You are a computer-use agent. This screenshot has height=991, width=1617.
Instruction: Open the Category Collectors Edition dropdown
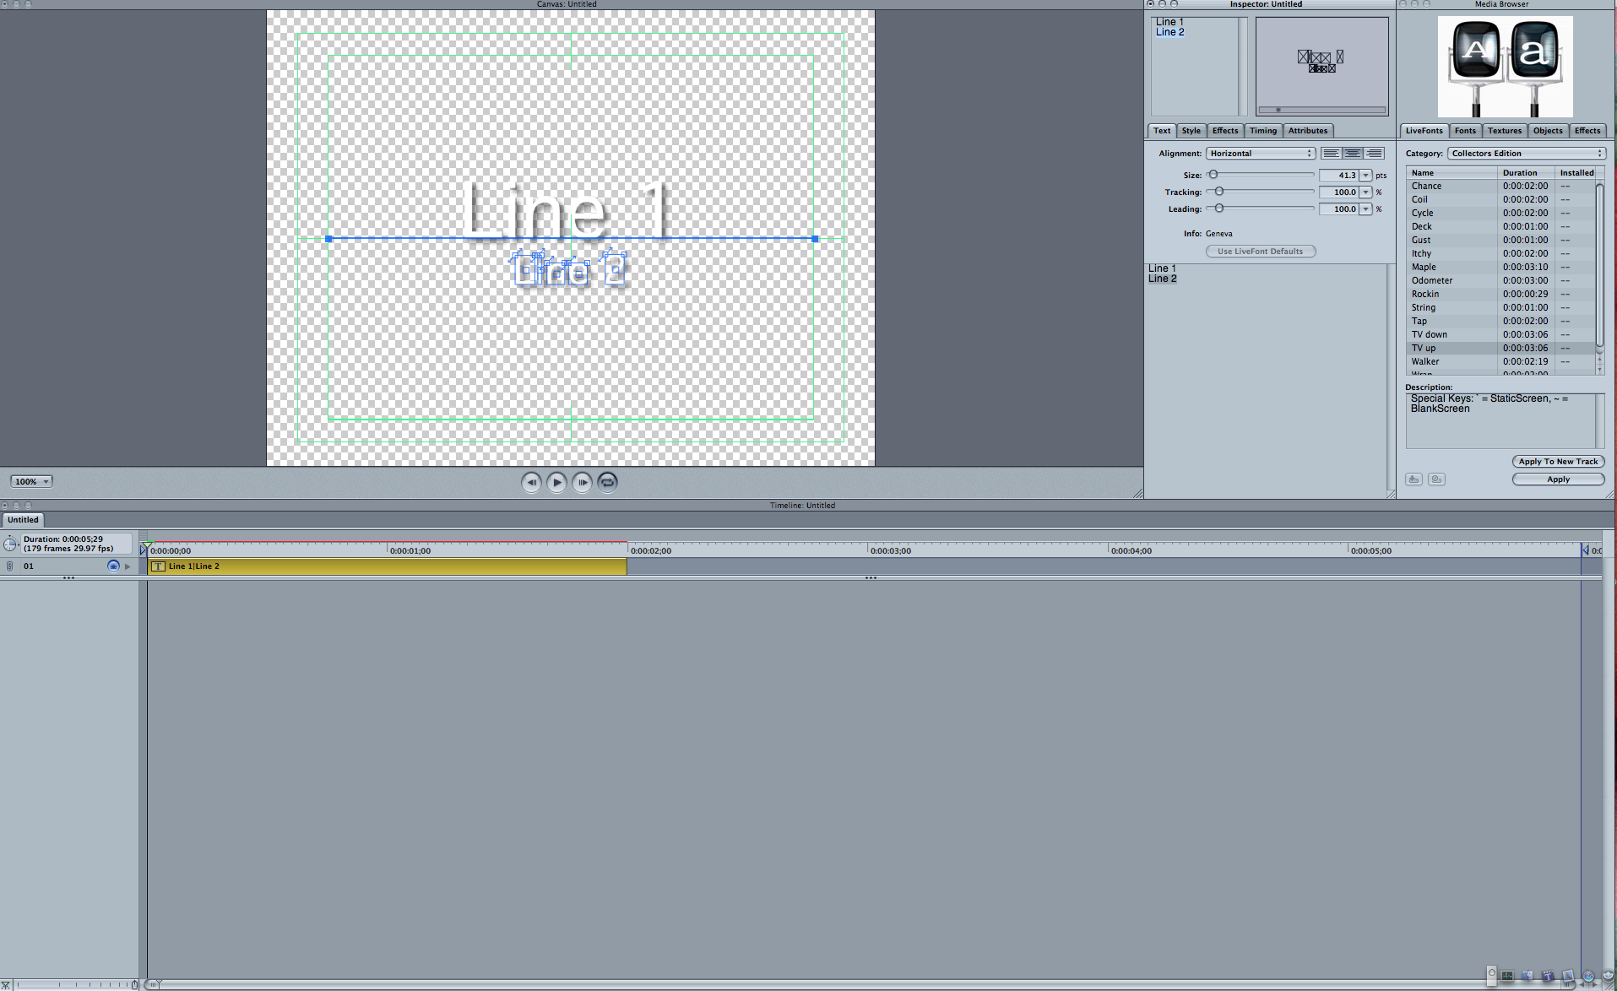click(1526, 154)
